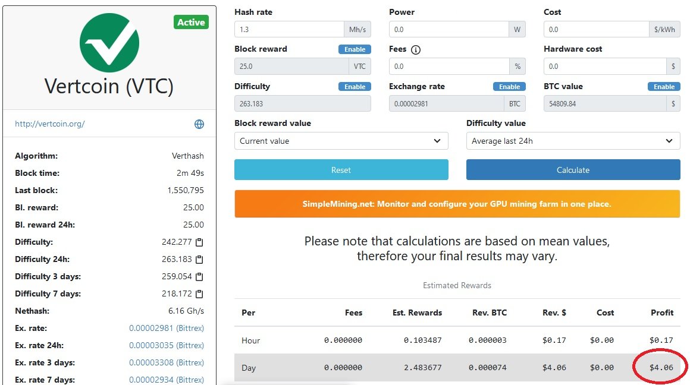Screen dimensions: 690x385
Task: Click the Exchange rate 0.00002981 field
Action: pos(446,104)
